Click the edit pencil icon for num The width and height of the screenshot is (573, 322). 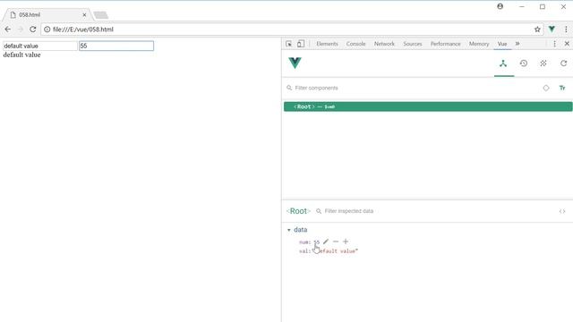(326, 241)
